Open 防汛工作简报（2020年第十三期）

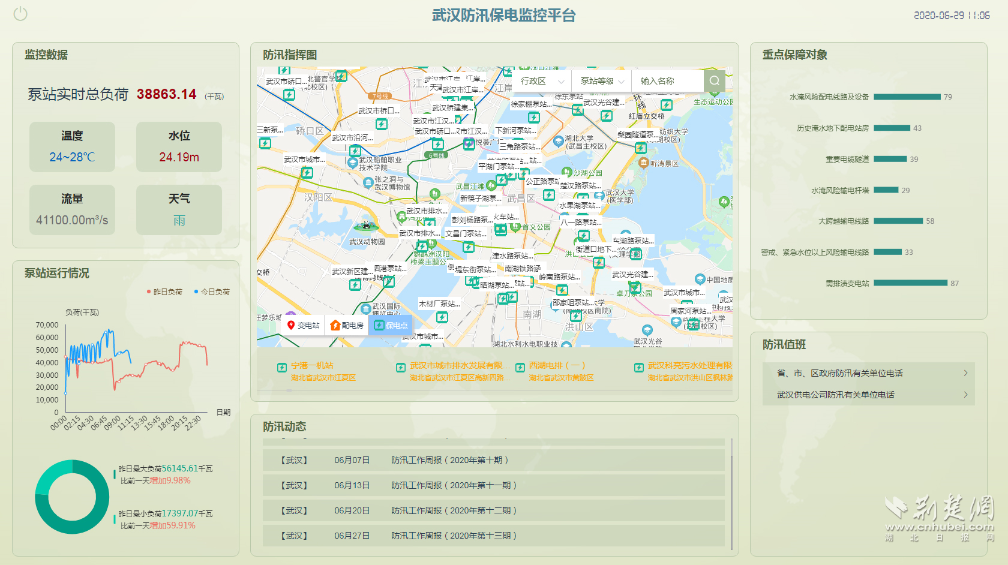(494, 536)
